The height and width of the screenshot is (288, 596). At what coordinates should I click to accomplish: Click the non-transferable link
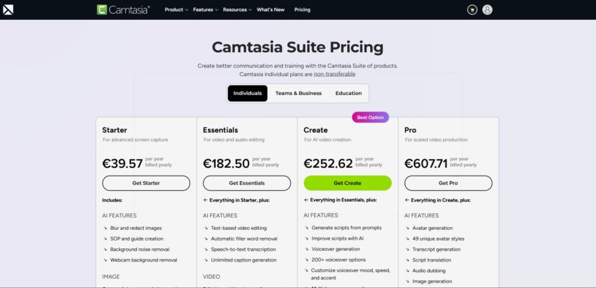334,74
